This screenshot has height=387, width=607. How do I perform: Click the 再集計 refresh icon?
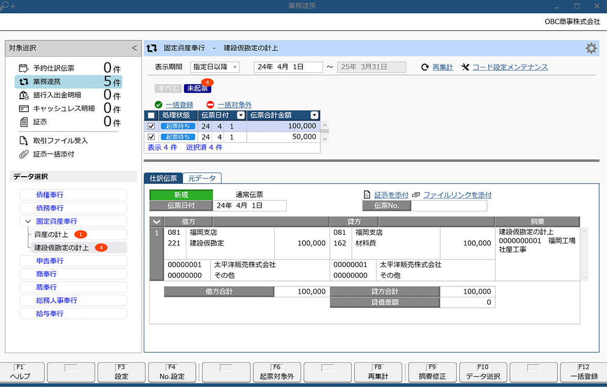tap(425, 68)
